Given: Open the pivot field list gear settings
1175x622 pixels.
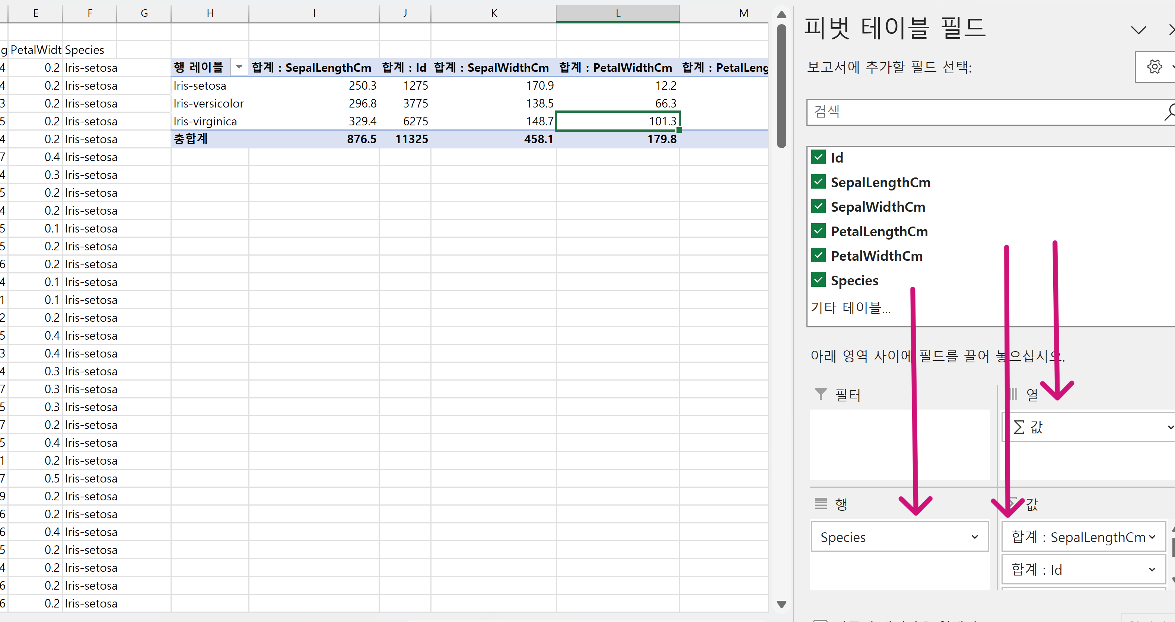Looking at the screenshot, I should tap(1155, 67).
